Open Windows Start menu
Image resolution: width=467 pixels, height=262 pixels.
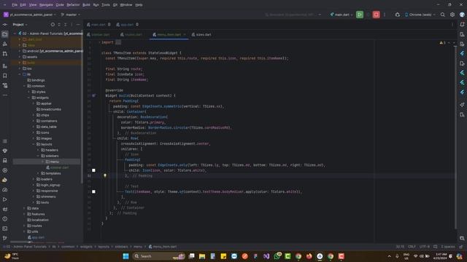click(126, 256)
